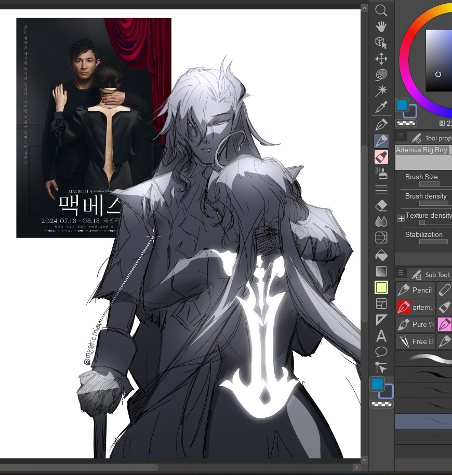Adjust the Brush Size slider

pyautogui.click(x=435, y=184)
